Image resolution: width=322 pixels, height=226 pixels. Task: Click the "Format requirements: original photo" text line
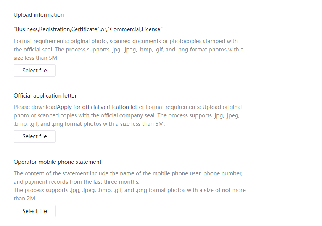[x=126, y=41]
